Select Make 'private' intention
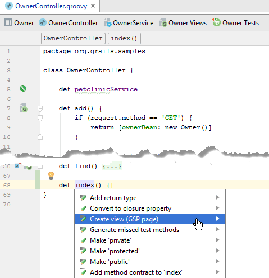The width and height of the screenshot is (269, 278). (x=150, y=240)
